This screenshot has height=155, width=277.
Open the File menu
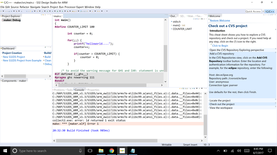pyautogui.click(x=2, y=7)
